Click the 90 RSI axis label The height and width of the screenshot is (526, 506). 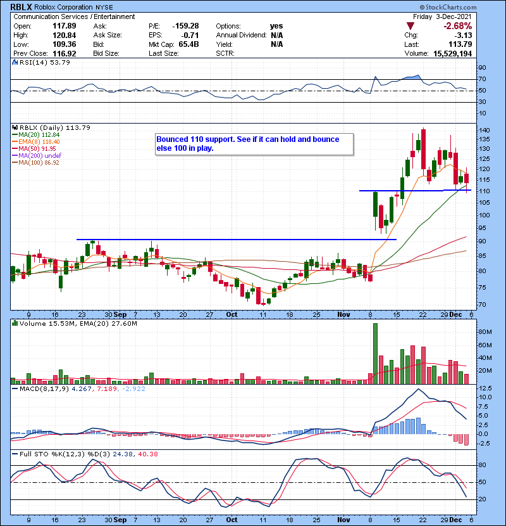[483, 67]
